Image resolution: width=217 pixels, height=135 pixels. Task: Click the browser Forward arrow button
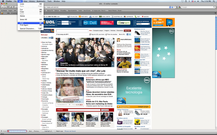pos(5,7)
